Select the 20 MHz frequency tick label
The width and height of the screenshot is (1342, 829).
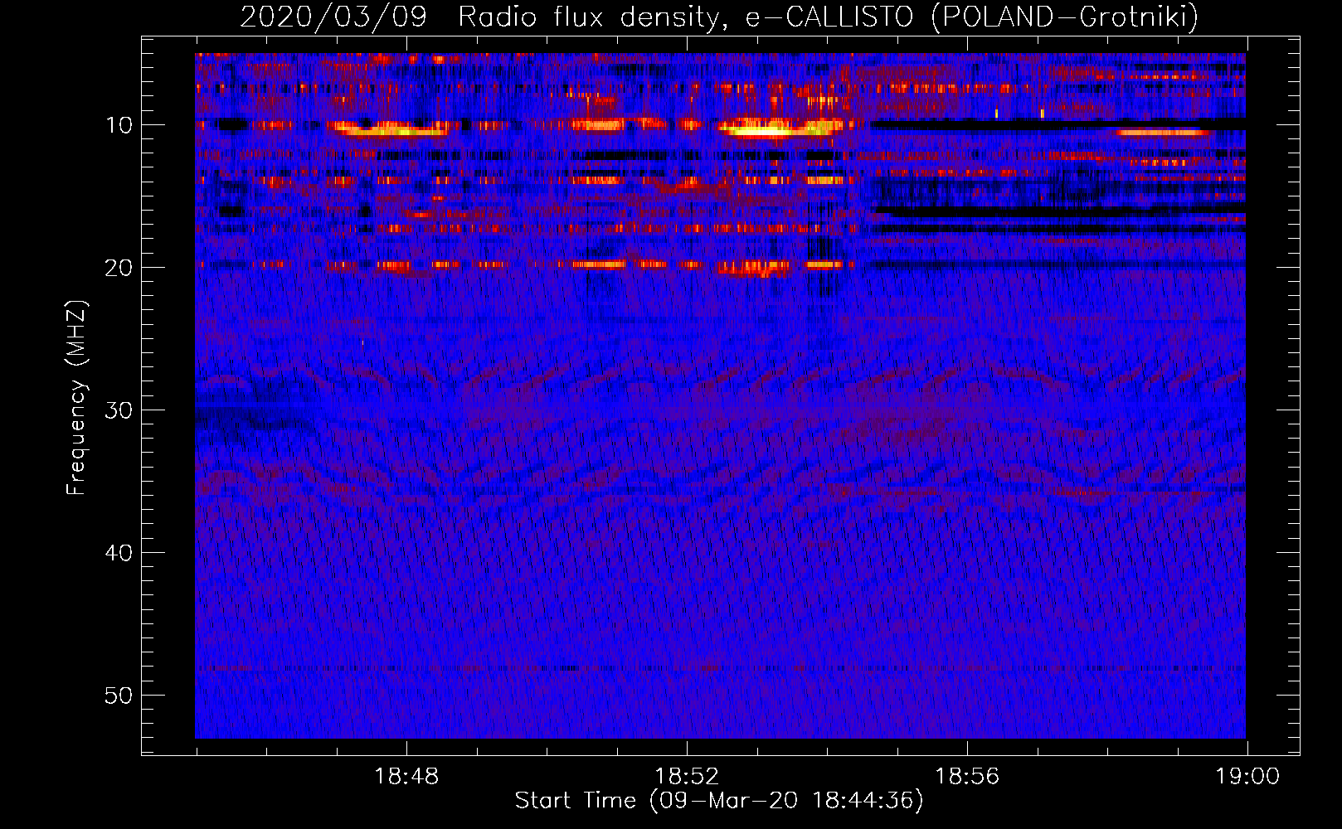click(x=119, y=268)
